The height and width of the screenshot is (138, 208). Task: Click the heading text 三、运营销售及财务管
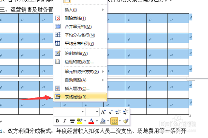point(27,10)
